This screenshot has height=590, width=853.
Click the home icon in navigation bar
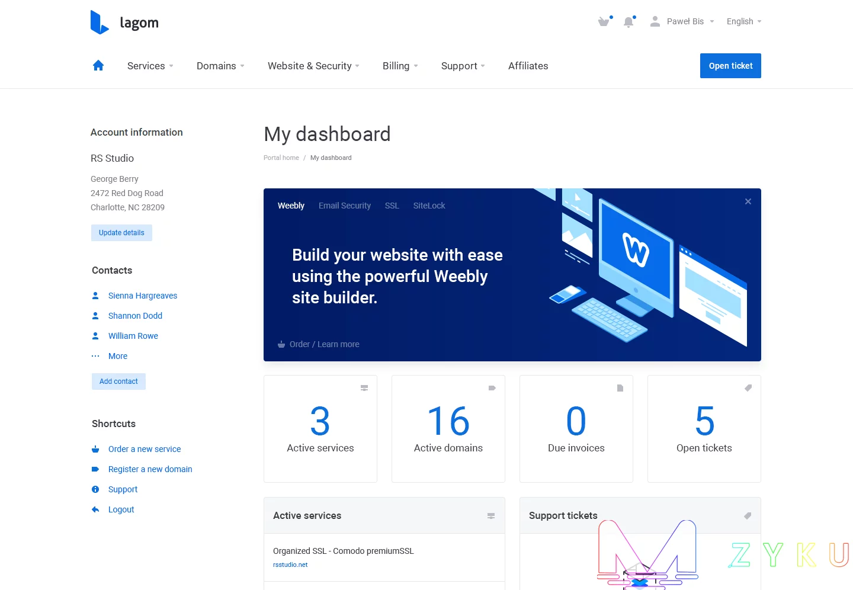(98, 66)
